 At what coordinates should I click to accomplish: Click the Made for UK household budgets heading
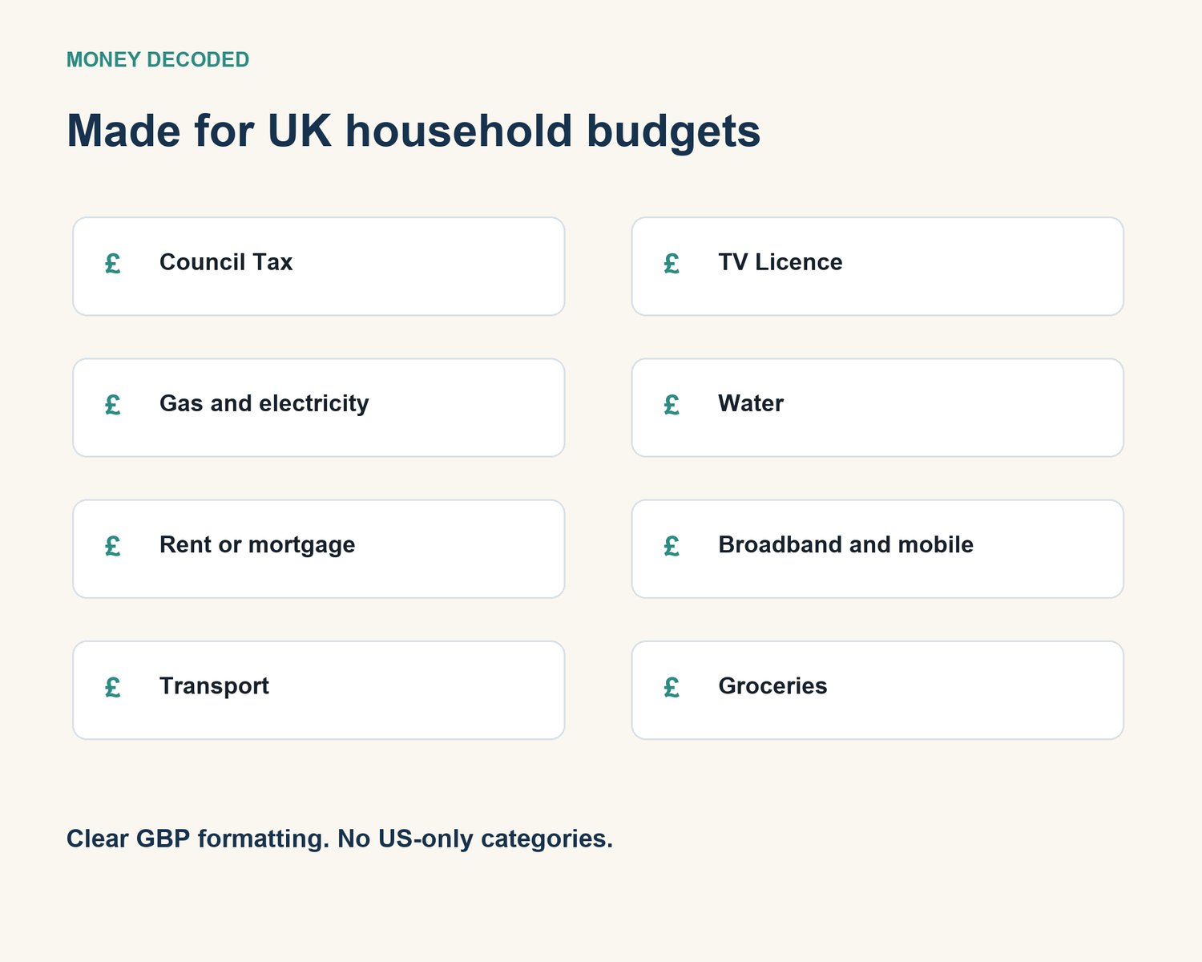tap(413, 131)
